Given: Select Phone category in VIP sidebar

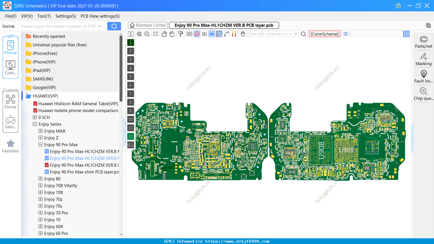Looking at the screenshot, I should [x=11, y=48].
